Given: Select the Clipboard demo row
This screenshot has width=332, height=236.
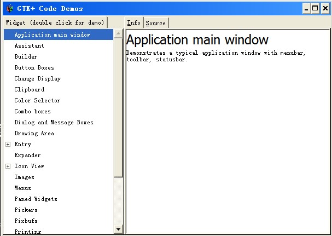Looking at the screenshot, I should [x=59, y=89].
